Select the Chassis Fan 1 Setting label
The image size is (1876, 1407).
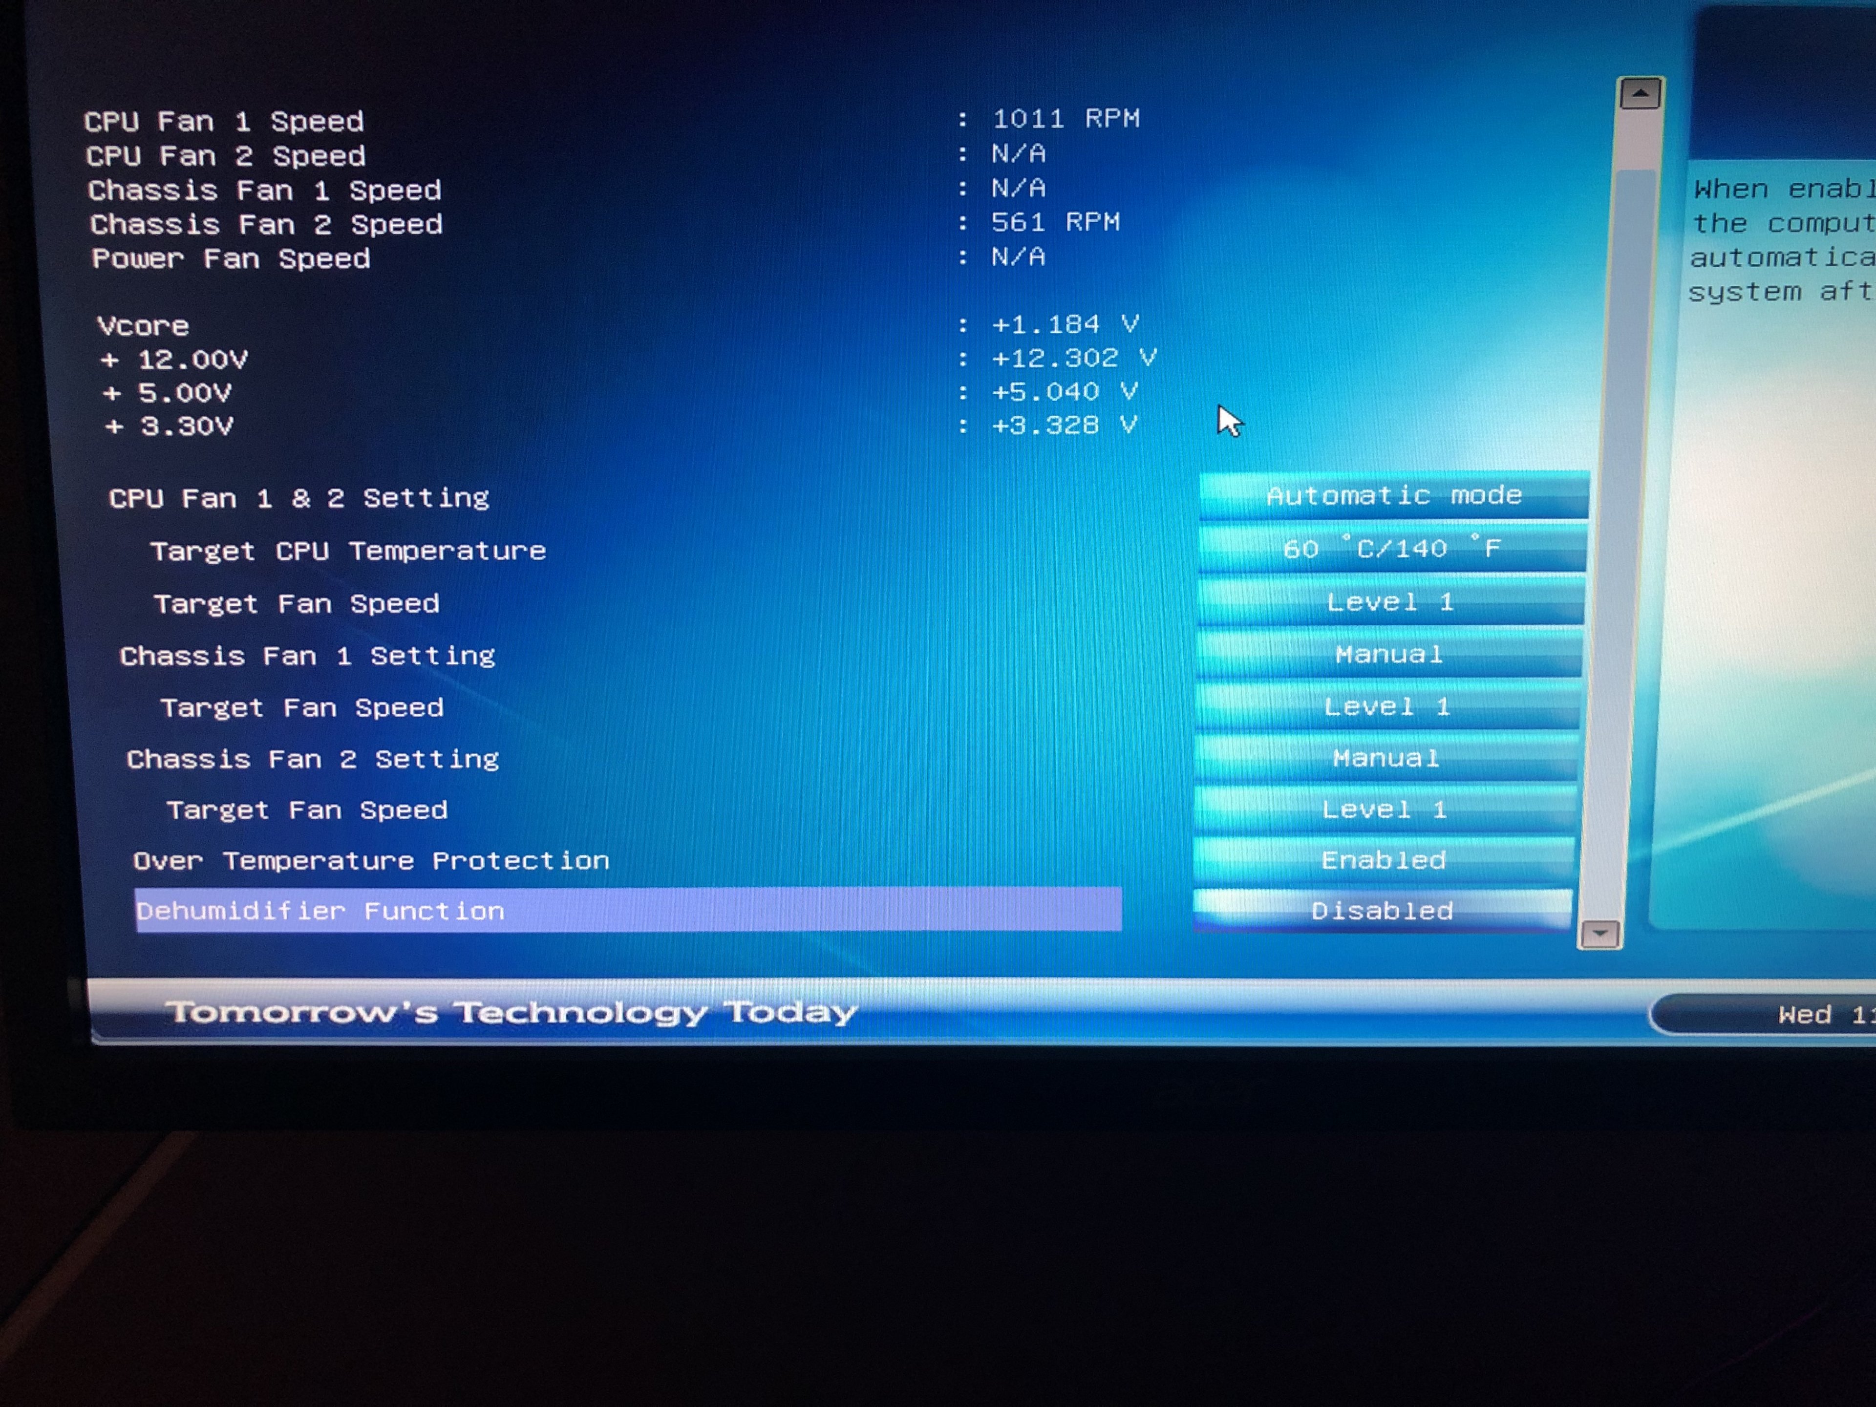(307, 656)
